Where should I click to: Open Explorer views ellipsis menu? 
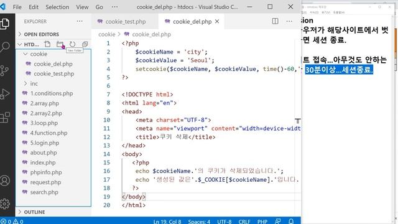coord(80,21)
